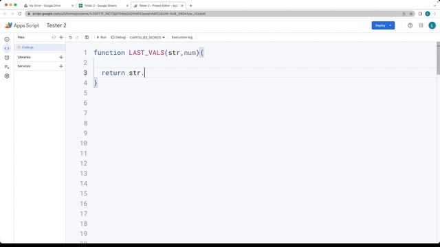This screenshot has height=247, width=440.
Task: Go forward in browser history
Action: pyautogui.click(x=12, y=14)
